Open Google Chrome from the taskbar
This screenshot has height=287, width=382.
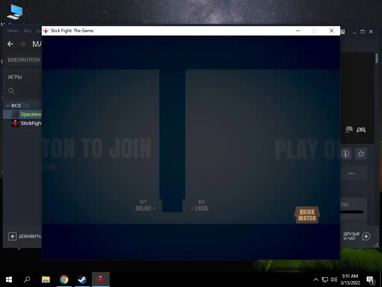tap(64, 280)
